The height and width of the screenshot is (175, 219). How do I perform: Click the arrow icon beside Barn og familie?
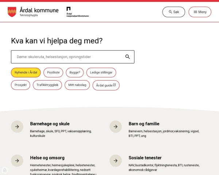(x=116, y=127)
